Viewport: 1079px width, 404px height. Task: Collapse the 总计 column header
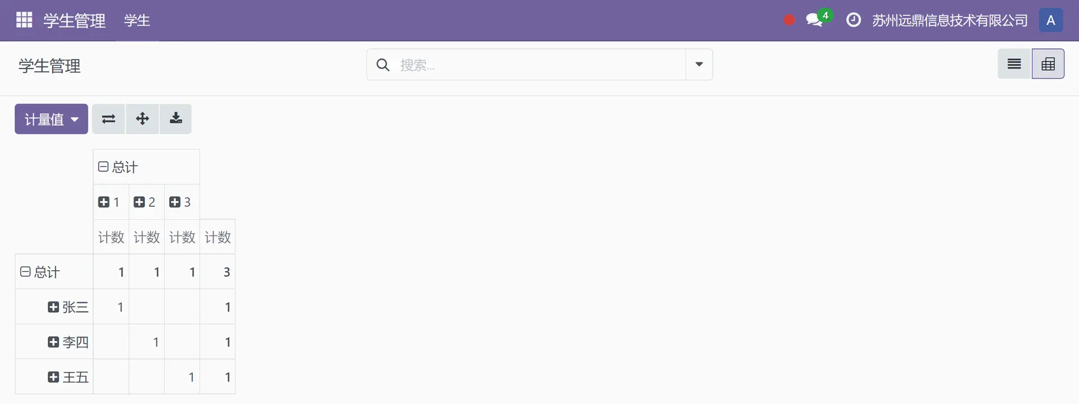118,167
